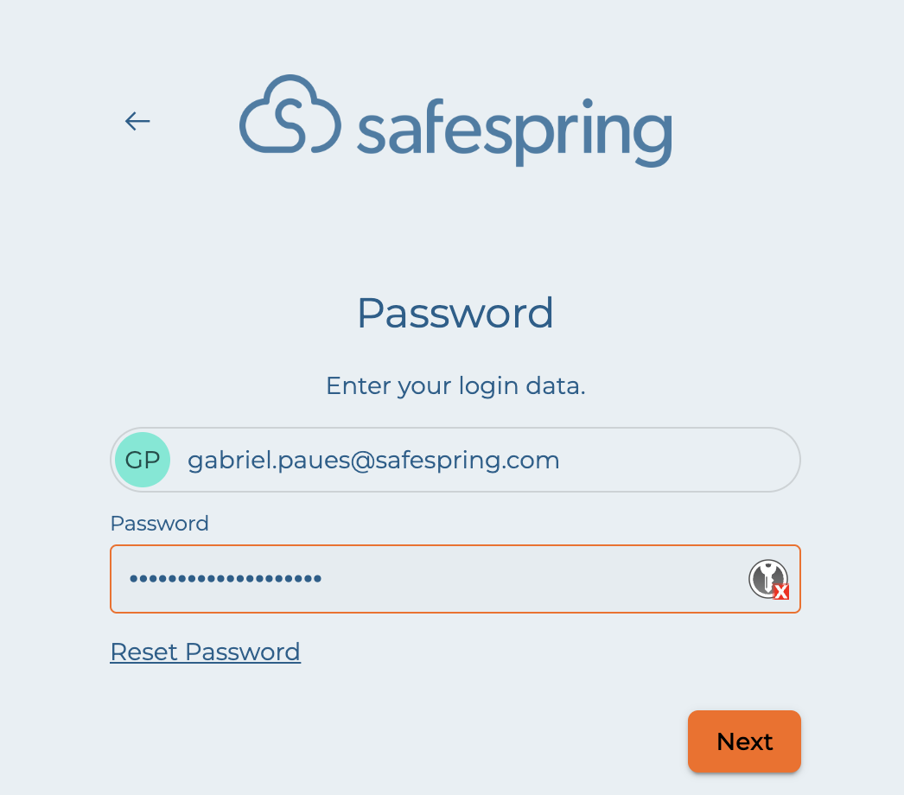This screenshot has height=795, width=904.
Task: Select the gabriel.paues@safespring.com email text
Action: coord(373,460)
